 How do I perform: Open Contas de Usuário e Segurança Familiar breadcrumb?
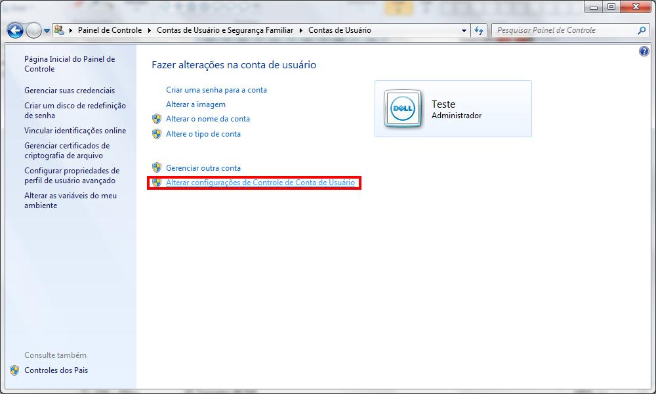point(225,30)
